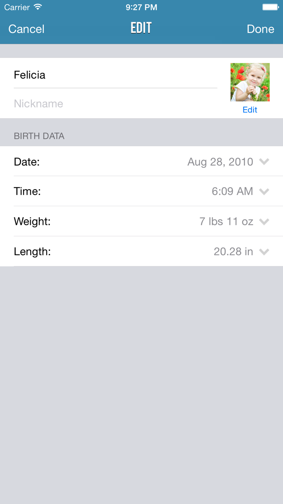Tap the Wi-Fi icon in status bar
Viewport: 283px width, 504px height.
point(38,7)
